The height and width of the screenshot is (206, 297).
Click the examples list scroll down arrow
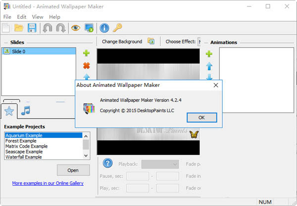tap(86, 156)
